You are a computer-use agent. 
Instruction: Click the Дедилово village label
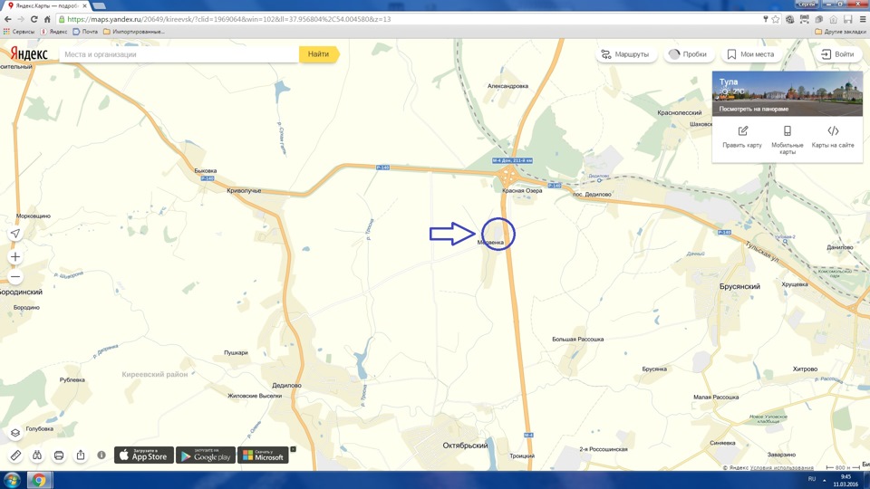(287, 386)
